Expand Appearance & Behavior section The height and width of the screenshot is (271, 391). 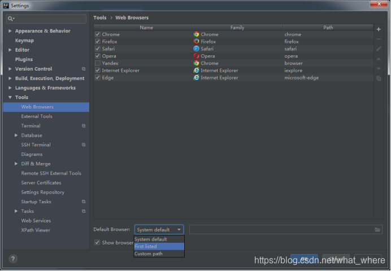[x=10, y=31]
